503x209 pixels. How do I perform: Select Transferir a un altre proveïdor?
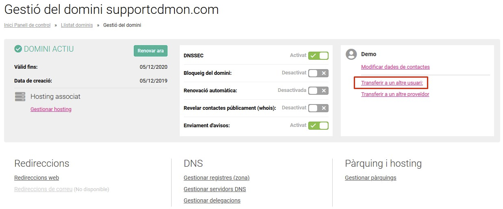tap(395, 94)
